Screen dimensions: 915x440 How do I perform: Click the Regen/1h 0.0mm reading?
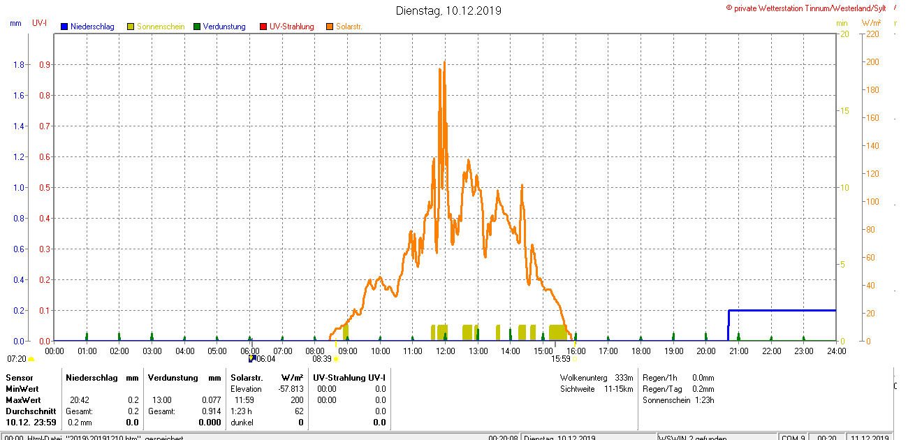click(678, 378)
